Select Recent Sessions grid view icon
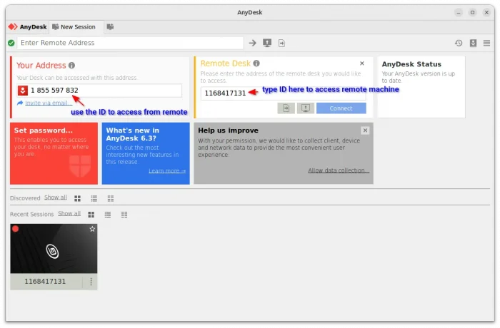The height and width of the screenshot is (328, 500). (x=91, y=215)
